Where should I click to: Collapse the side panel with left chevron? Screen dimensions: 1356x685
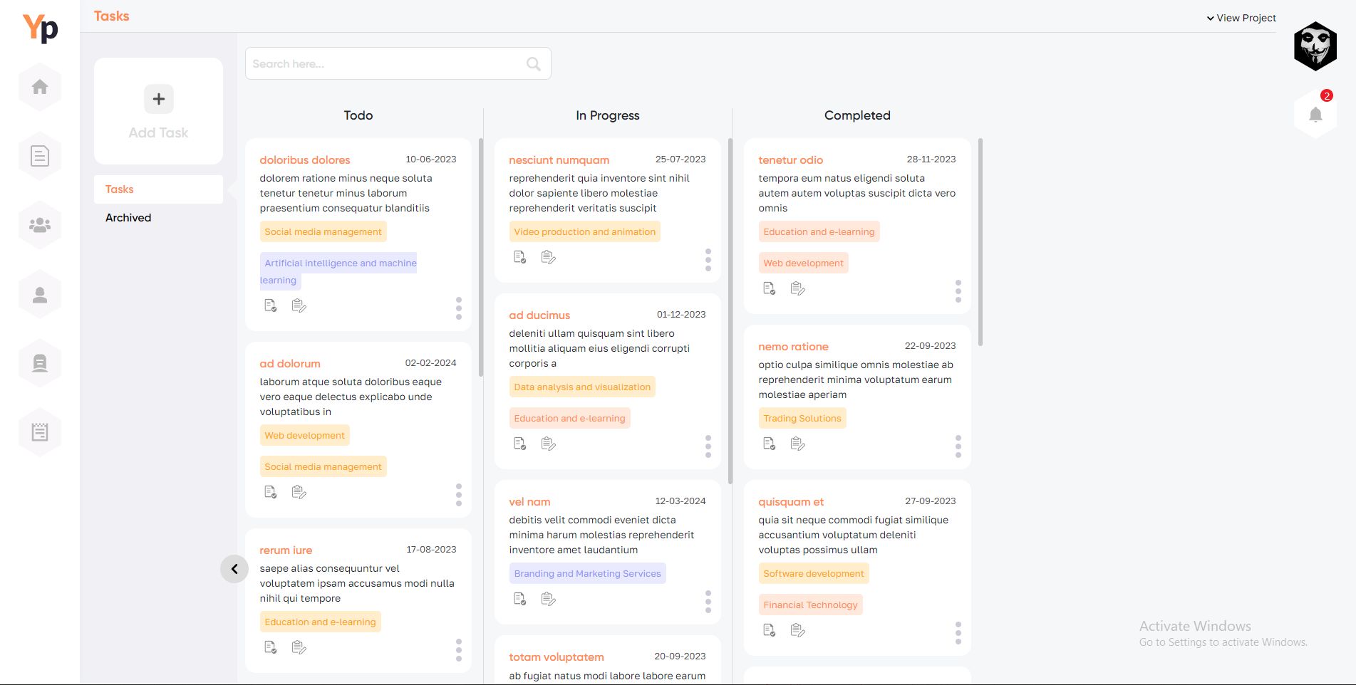(234, 569)
